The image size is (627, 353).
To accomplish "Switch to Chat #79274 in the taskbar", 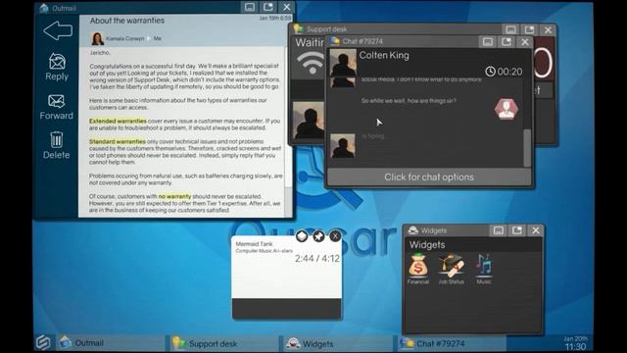I will click(x=452, y=343).
